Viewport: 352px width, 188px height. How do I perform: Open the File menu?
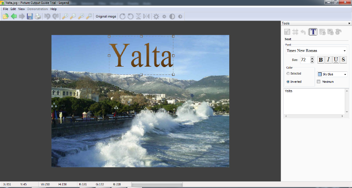pyautogui.click(x=6, y=9)
